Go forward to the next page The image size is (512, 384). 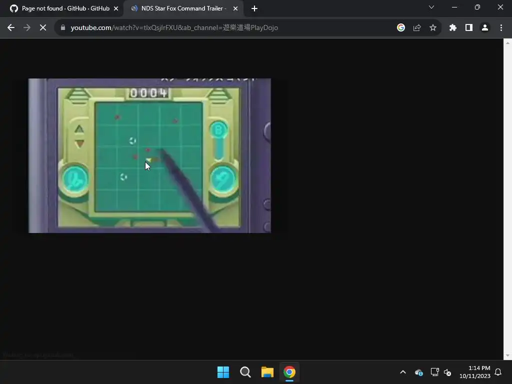27,28
